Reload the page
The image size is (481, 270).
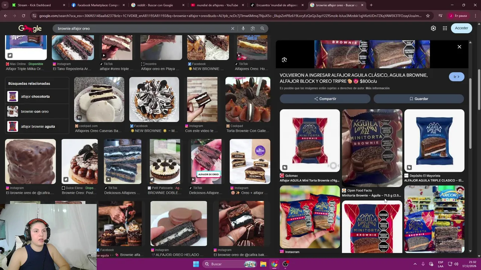pyautogui.click(x=23, y=16)
